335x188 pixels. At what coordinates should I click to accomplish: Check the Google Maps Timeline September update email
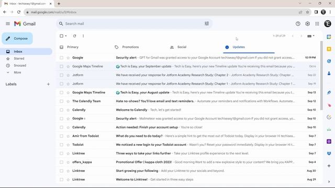pos(62,66)
